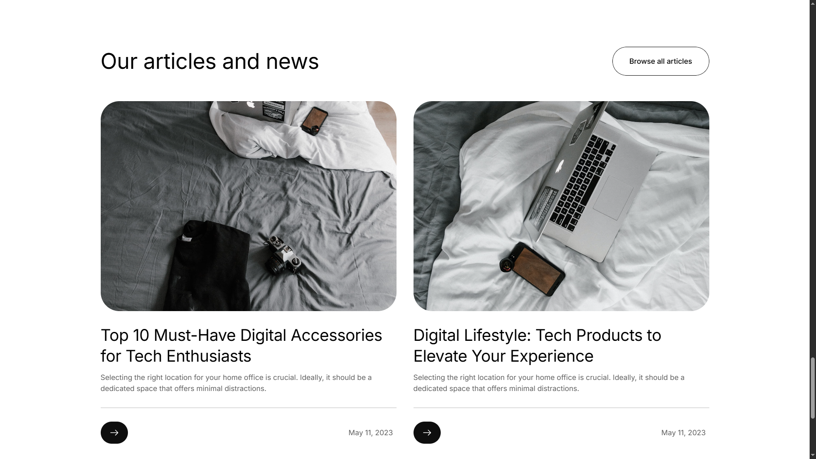Click the arrow icon under Digital Lifestyle article
816x459 pixels.
427,433
